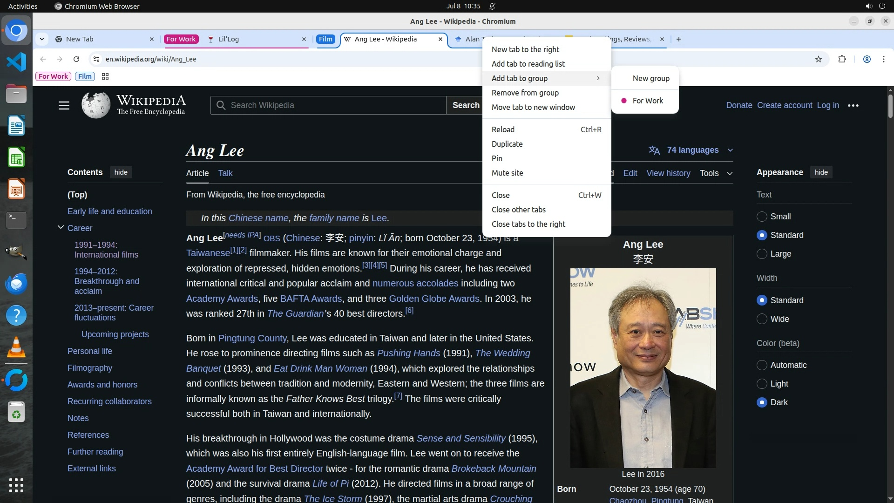Open the Tools dropdown menu
Image resolution: width=894 pixels, height=503 pixels.
(716, 173)
